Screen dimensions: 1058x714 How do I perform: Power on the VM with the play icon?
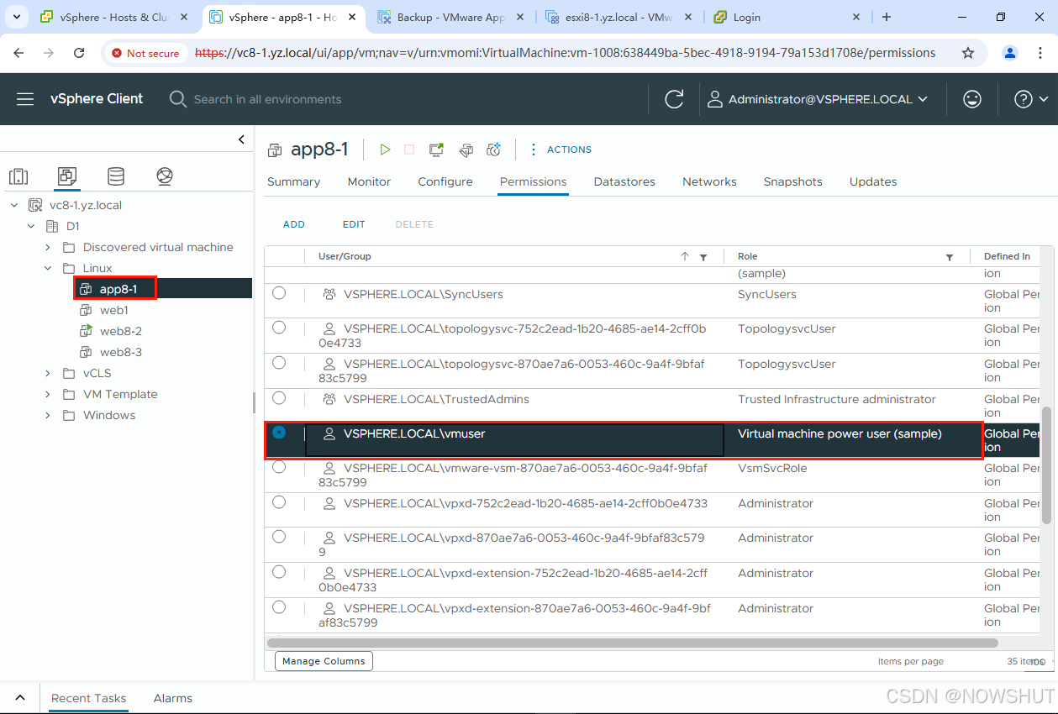pyautogui.click(x=385, y=150)
